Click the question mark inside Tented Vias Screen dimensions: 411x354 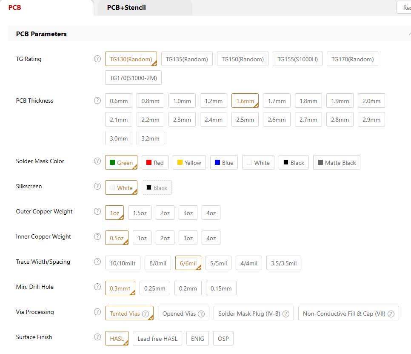146,314
